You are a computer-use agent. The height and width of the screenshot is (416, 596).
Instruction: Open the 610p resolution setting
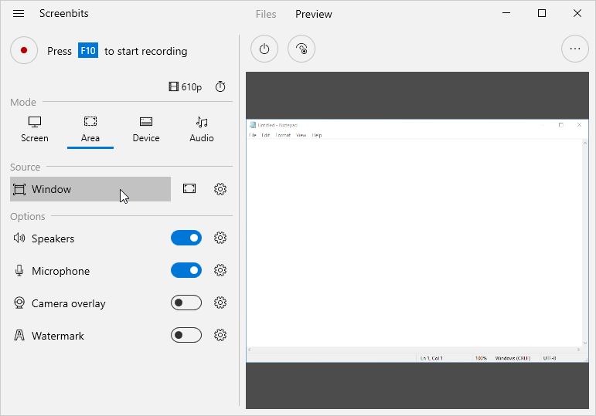(x=185, y=87)
